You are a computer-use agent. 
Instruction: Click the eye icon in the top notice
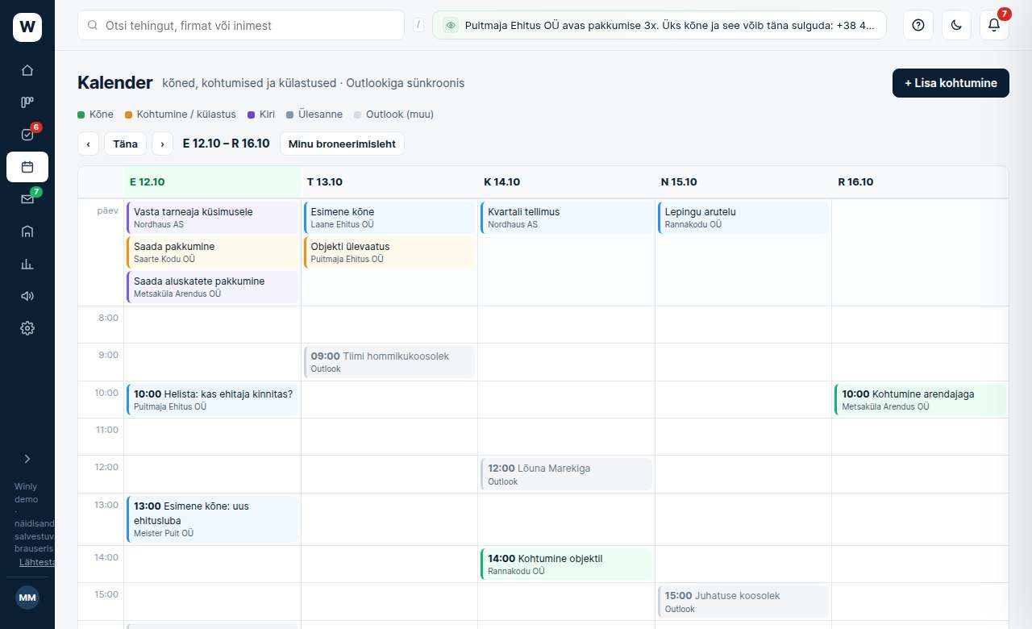click(x=451, y=25)
